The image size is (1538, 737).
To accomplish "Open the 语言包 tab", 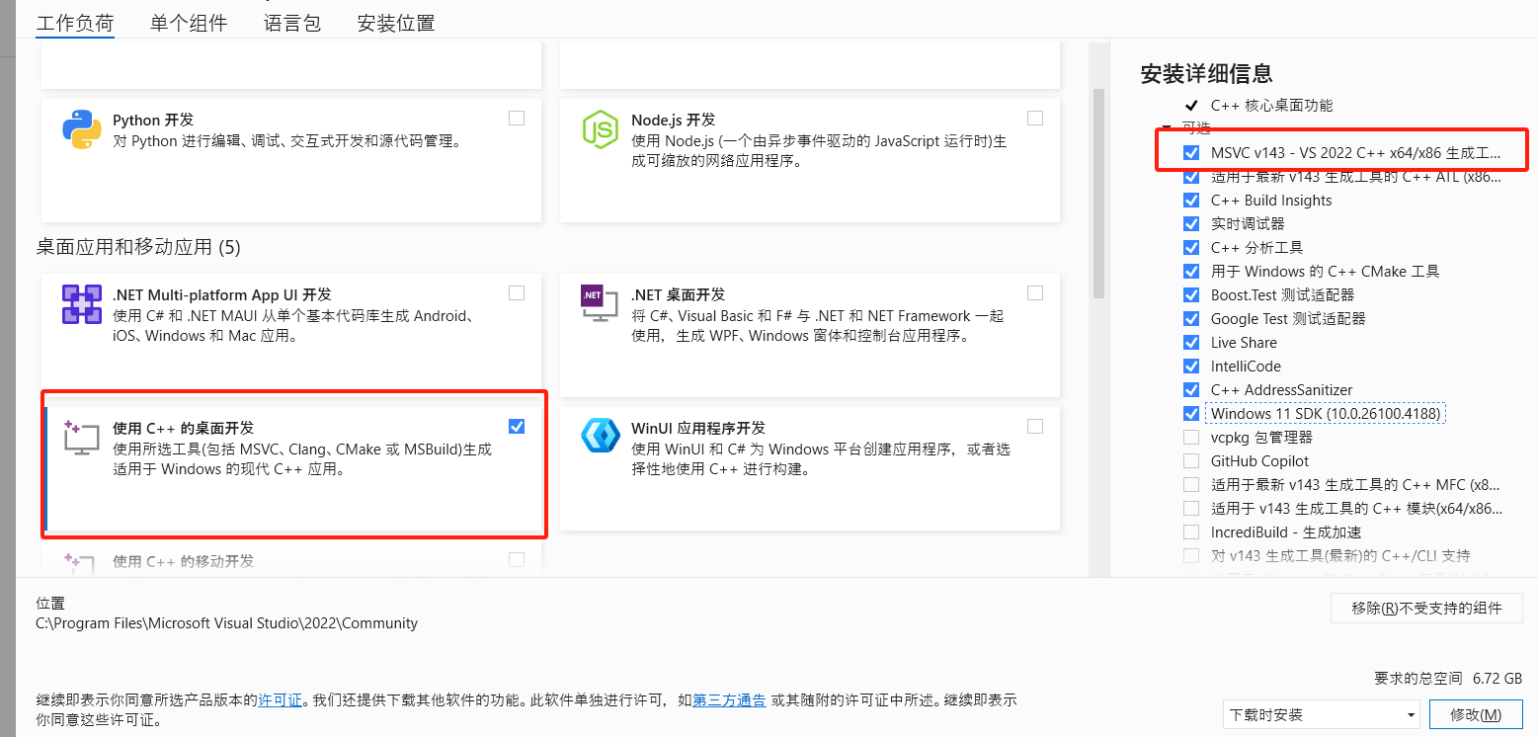I will [291, 22].
